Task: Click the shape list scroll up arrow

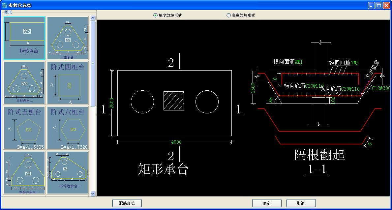Action: point(93,18)
